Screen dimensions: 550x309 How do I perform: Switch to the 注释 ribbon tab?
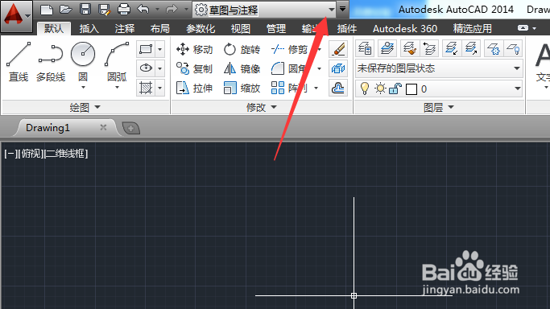coord(125,28)
